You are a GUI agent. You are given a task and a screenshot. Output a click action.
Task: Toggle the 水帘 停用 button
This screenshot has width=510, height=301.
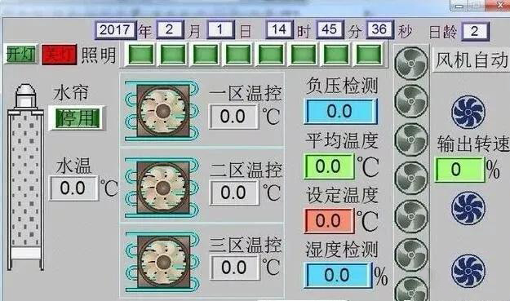point(77,118)
